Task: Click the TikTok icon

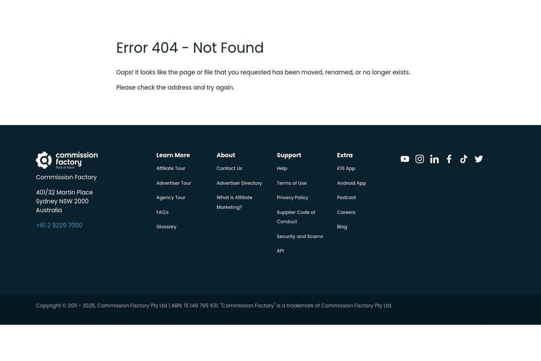Action: [464, 159]
